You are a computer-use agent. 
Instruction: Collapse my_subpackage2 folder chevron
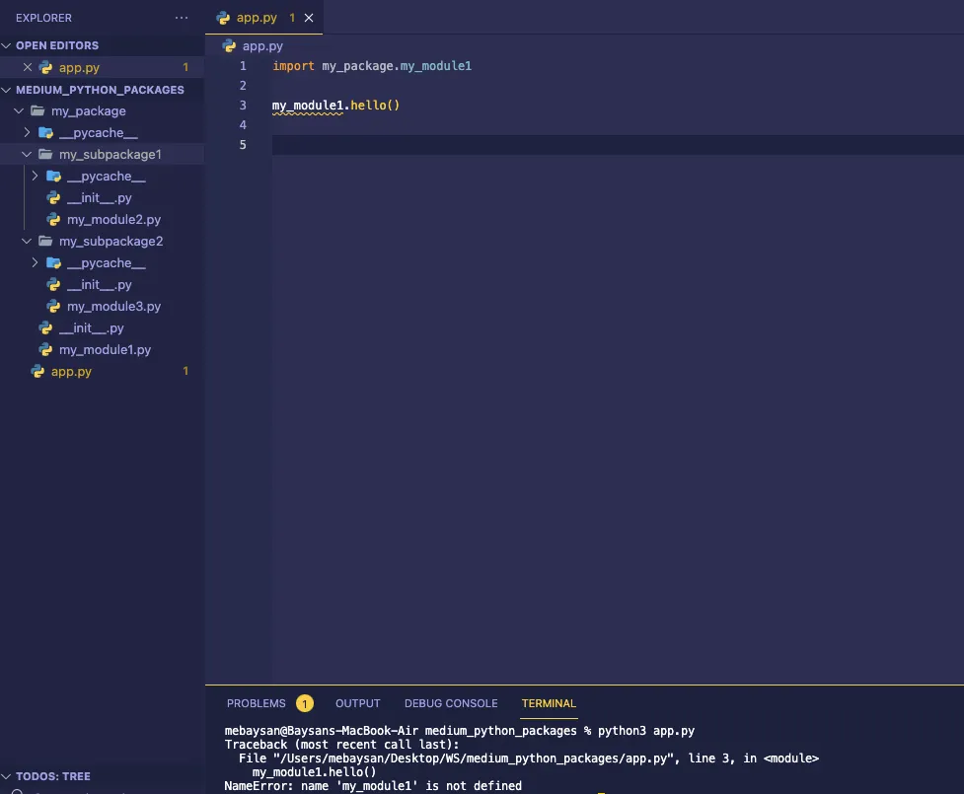coord(27,241)
